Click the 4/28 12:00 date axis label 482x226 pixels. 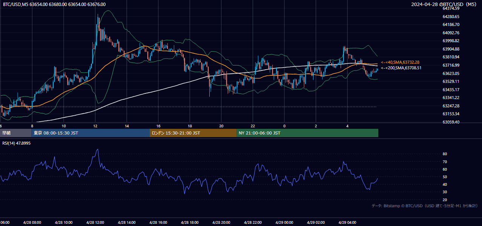coord(95,223)
